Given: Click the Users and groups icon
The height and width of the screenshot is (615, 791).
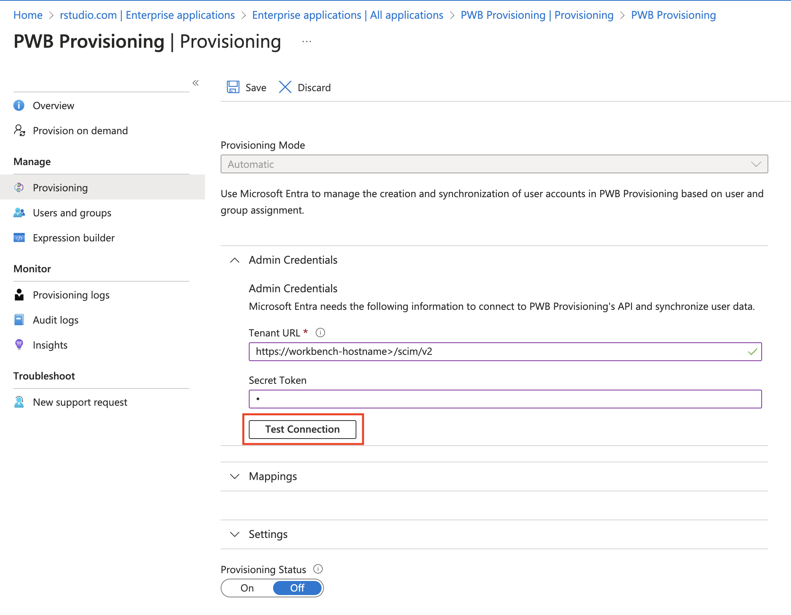Looking at the screenshot, I should click(19, 212).
